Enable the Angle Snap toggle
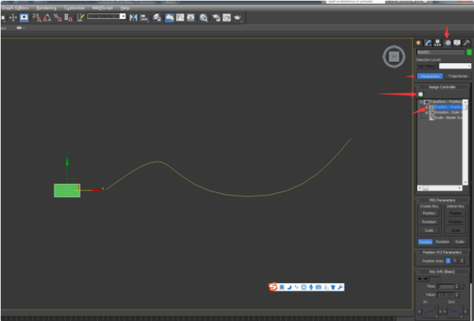474x321 pixels. pyautogui.click(x=47, y=18)
